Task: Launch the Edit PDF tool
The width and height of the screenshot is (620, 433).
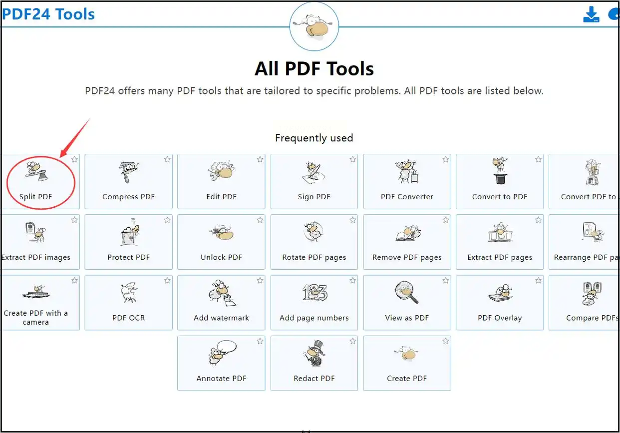Action: click(221, 181)
